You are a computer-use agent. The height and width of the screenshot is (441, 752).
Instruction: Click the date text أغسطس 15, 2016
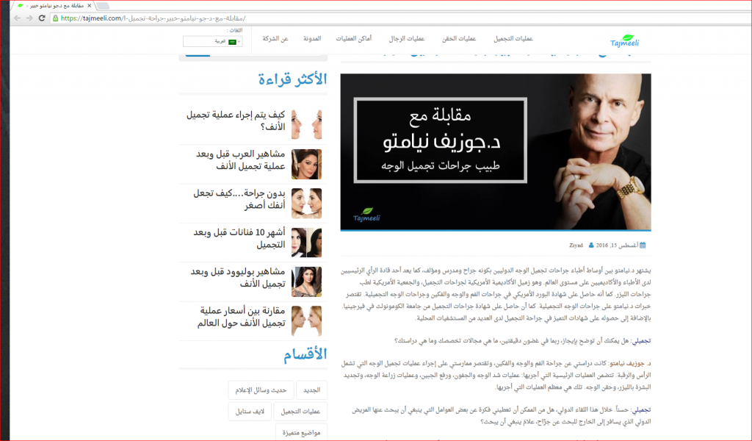617,245
